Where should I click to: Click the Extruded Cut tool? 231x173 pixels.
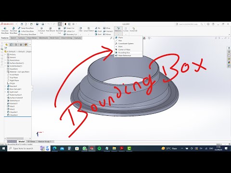pos(41,30)
